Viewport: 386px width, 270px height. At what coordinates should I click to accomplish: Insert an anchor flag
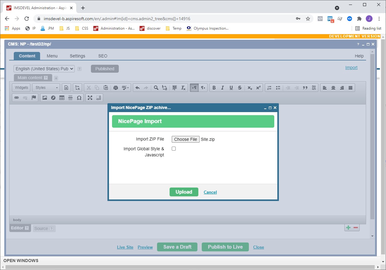[34, 98]
